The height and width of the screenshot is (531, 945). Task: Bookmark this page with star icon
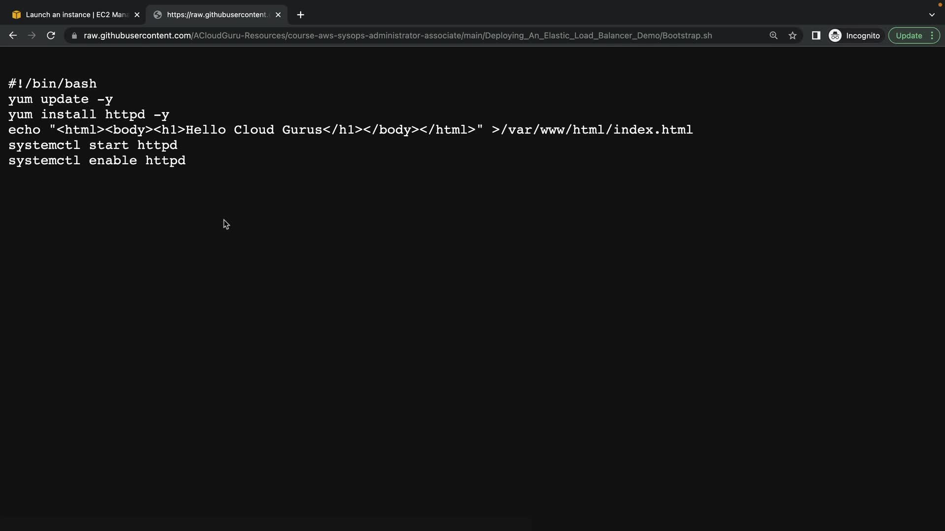pos(792,35)
